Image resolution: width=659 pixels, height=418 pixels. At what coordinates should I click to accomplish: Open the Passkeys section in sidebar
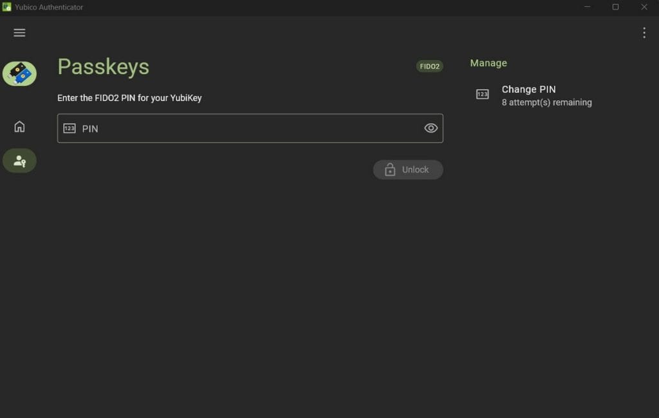click(19, 160)
